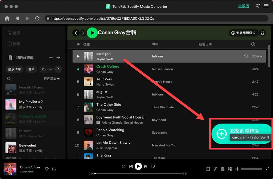
Task: Open the user profile icon
Action: coord(263,33)
